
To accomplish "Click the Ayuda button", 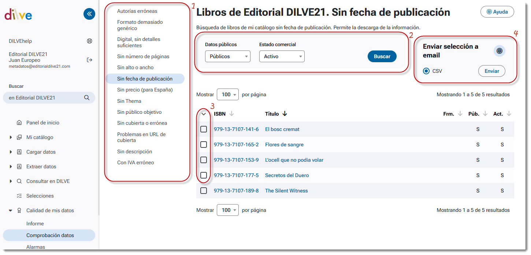I will 497,12.
